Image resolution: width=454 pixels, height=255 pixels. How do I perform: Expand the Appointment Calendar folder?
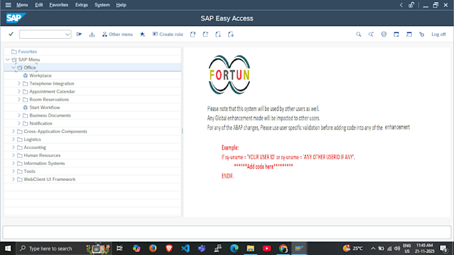click(x=19, y=91)
